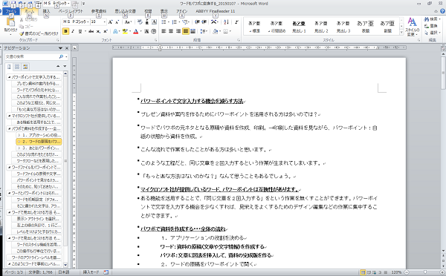Toggle Justify alignment

point(185,31)
